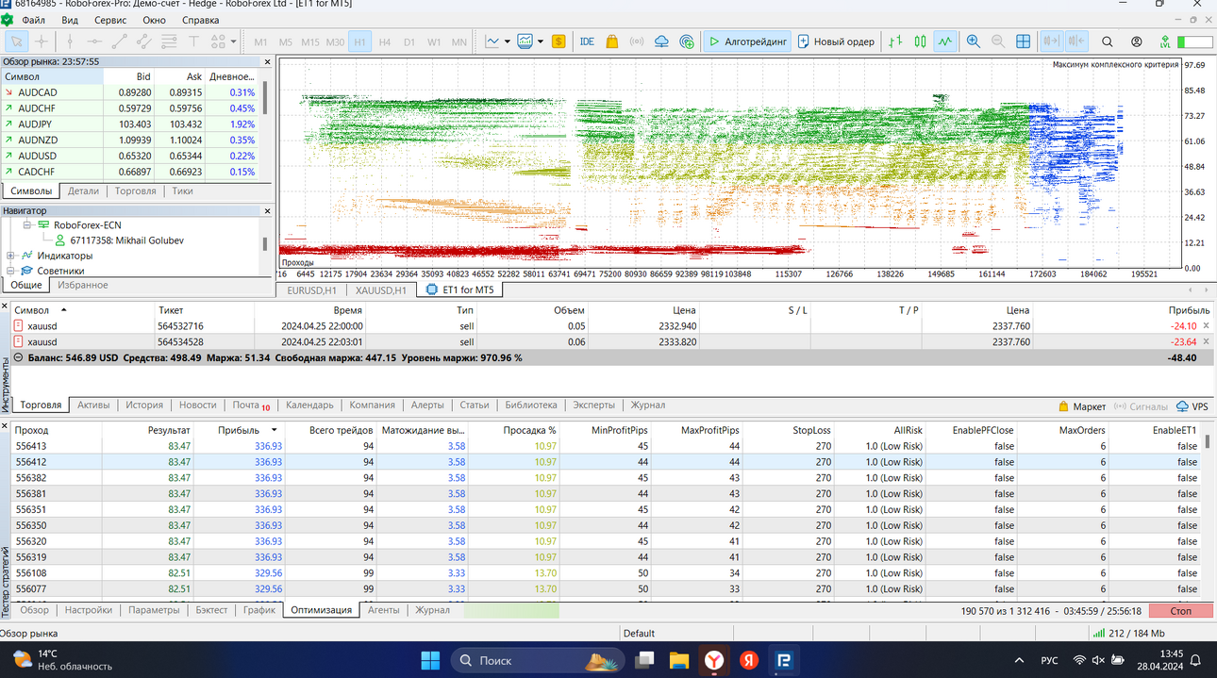Open the MetaEditor IDE

[587, 41]
